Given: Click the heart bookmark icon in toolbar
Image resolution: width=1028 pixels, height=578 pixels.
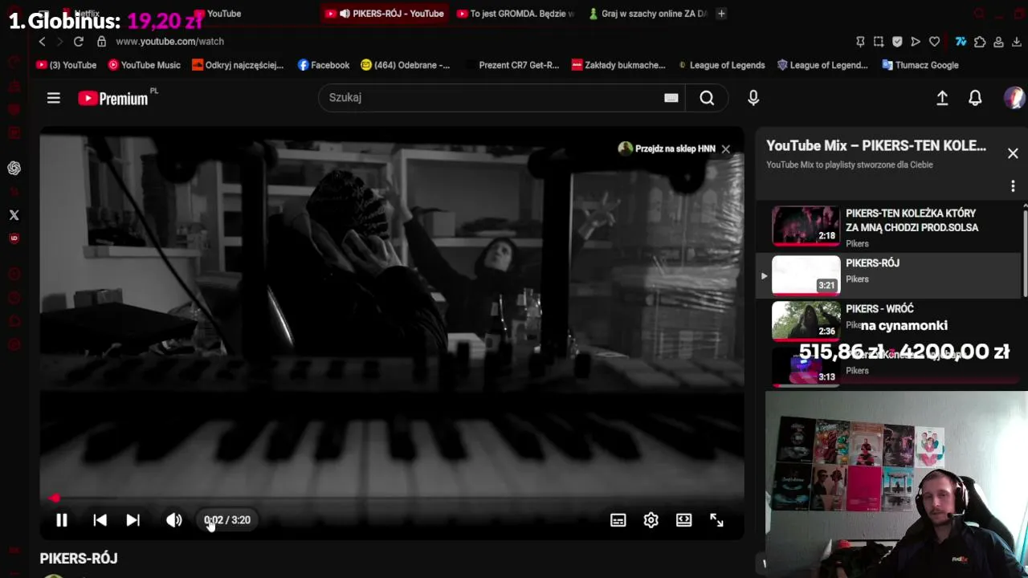Looking at the screenshot, I should [x=934, y=42].
